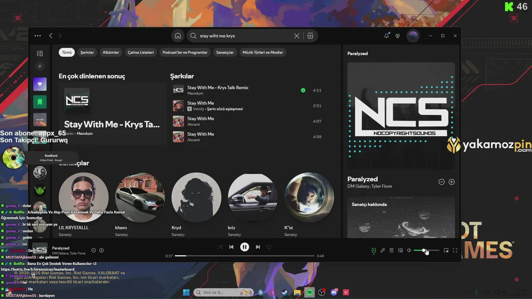Viewport: 532px width, 299px height.
Task: Open the green bookmark tile in sidebar
Action: tap(40, 102)
